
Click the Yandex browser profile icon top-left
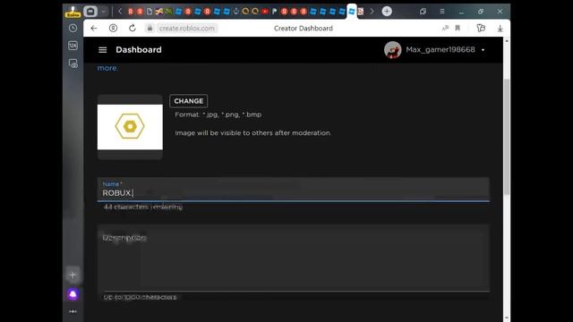pyautogui.click(x=73, y=12)
